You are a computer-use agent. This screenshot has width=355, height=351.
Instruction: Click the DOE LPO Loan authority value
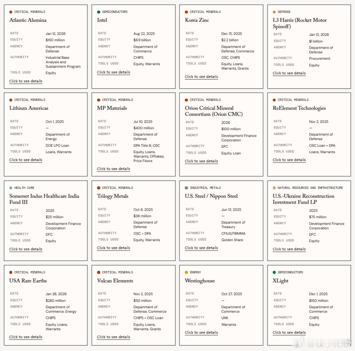[x=57, y=145]
